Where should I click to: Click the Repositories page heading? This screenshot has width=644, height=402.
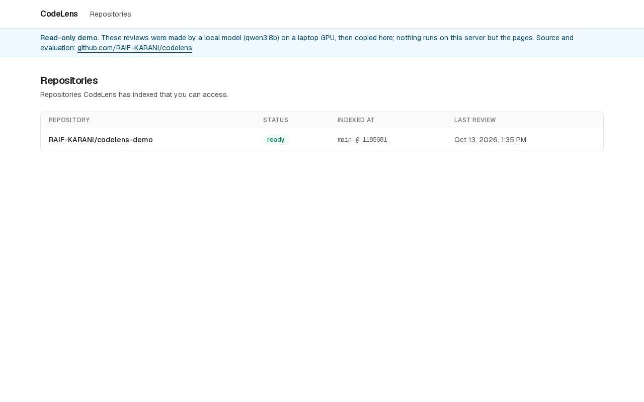[69, 80]
